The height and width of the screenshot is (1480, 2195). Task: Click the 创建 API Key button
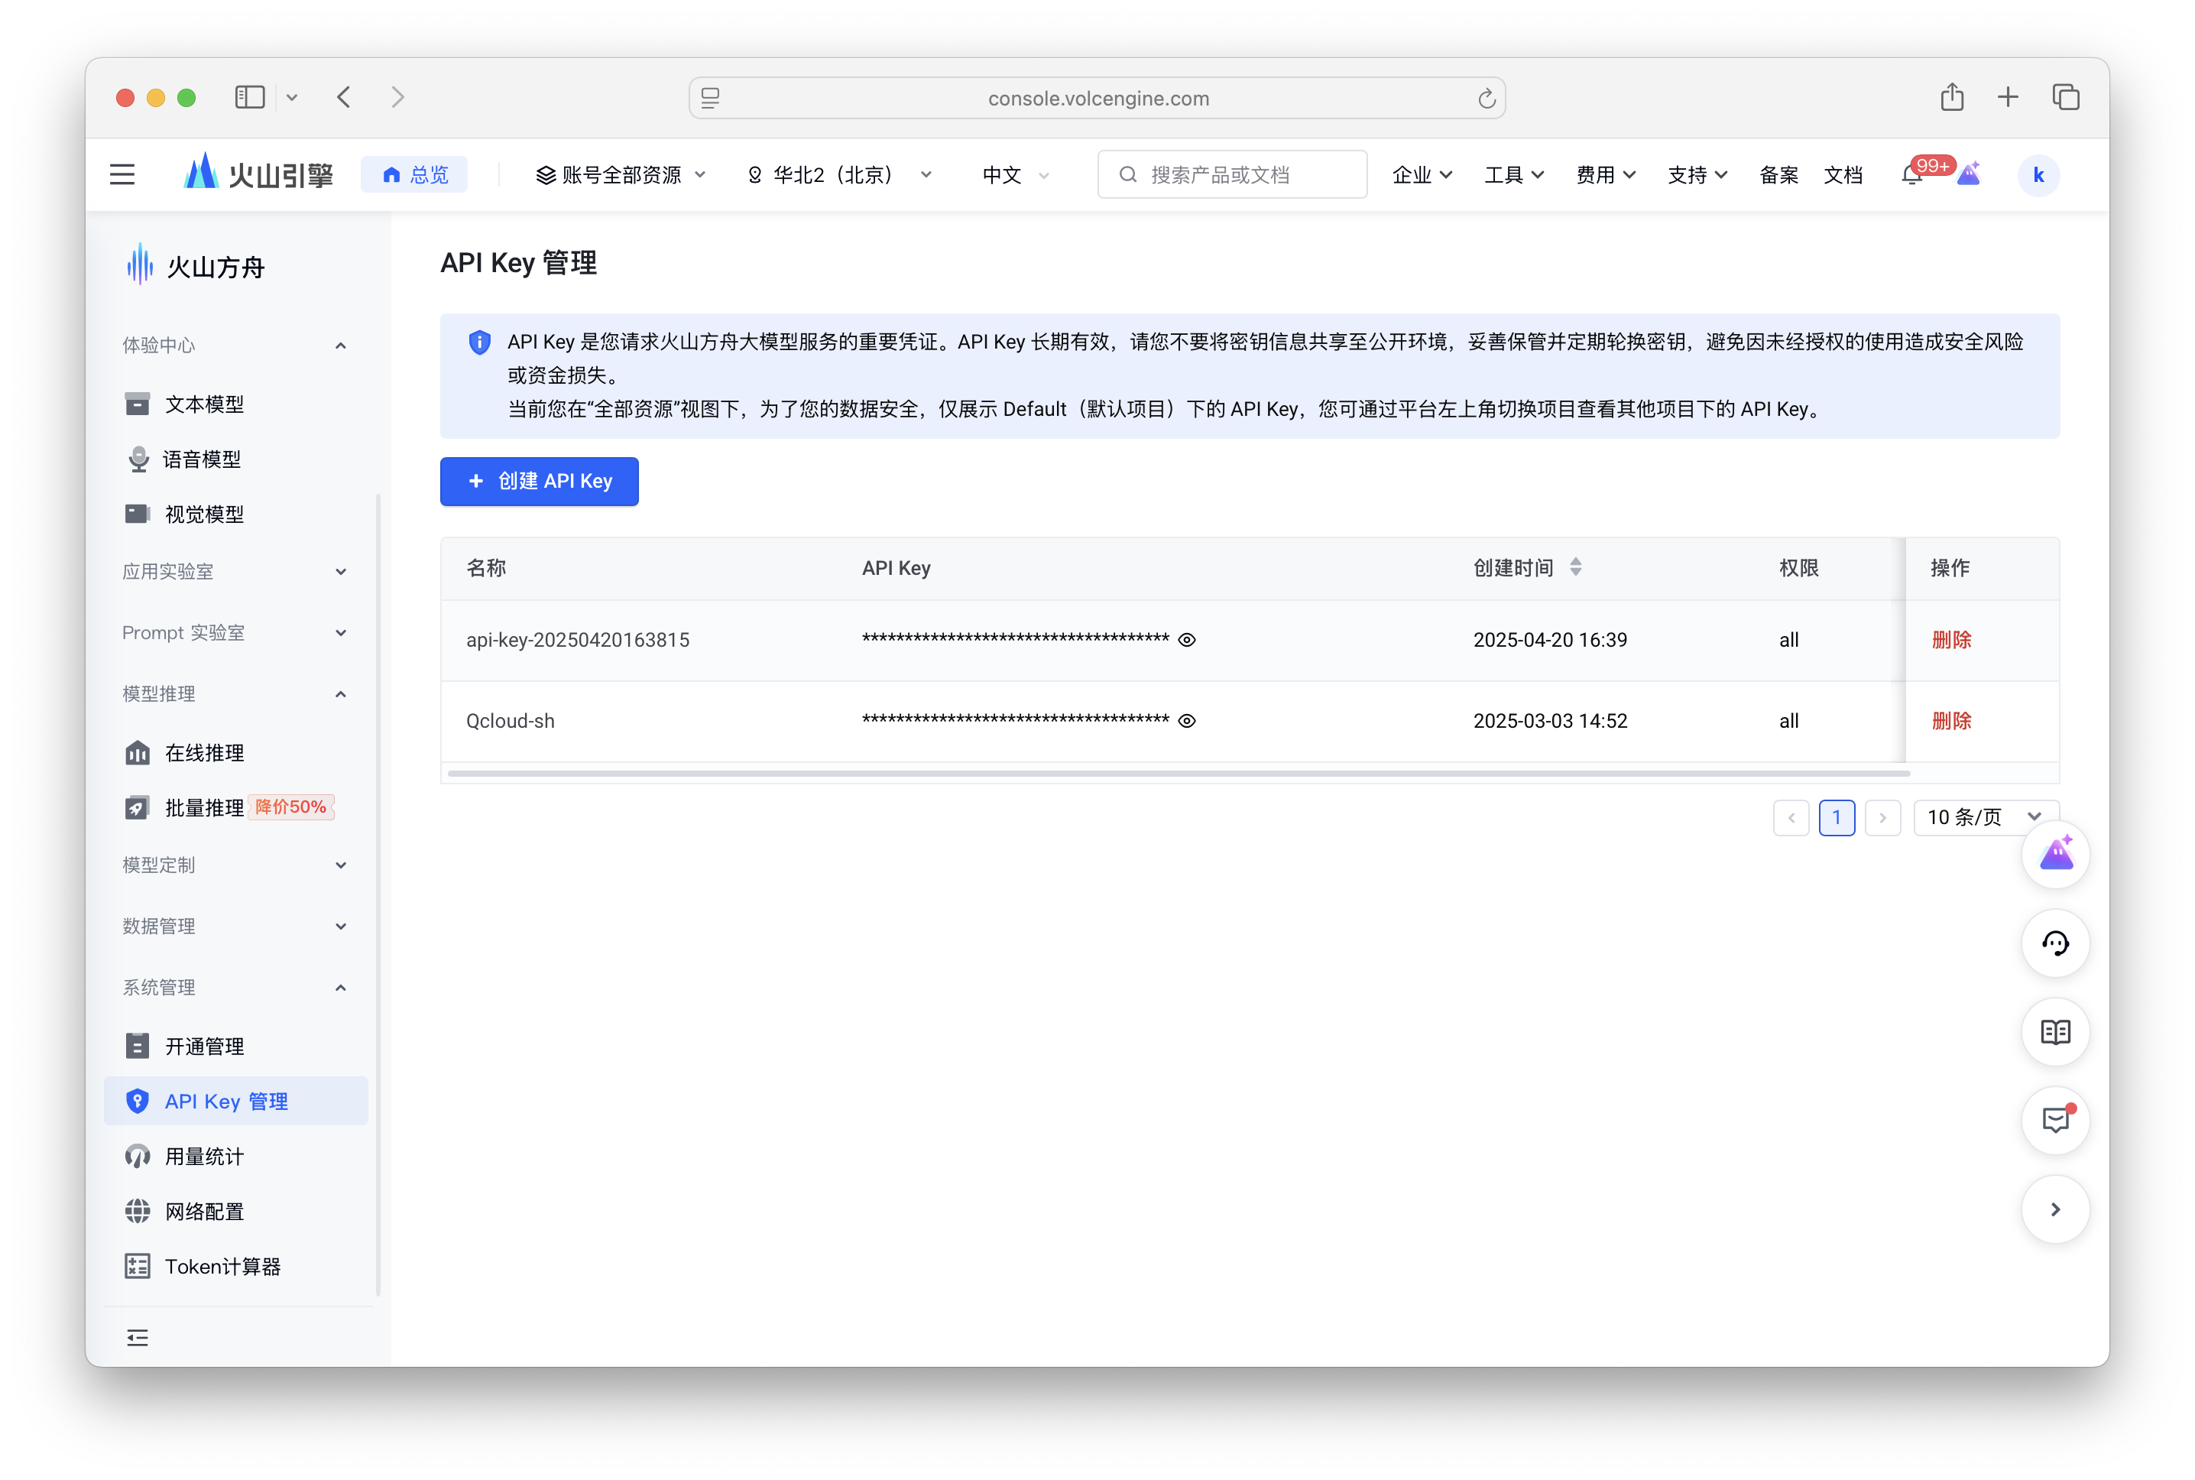click(539, 482)
